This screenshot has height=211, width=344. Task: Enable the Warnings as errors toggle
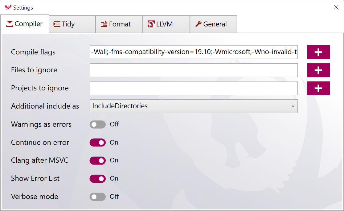pyautogui.click(x=97, y=124)
